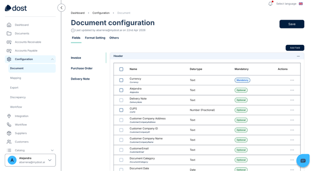Click the Number (Fractional) data type cell
Screen dimensions: 313x171
[x=202, y=110]
